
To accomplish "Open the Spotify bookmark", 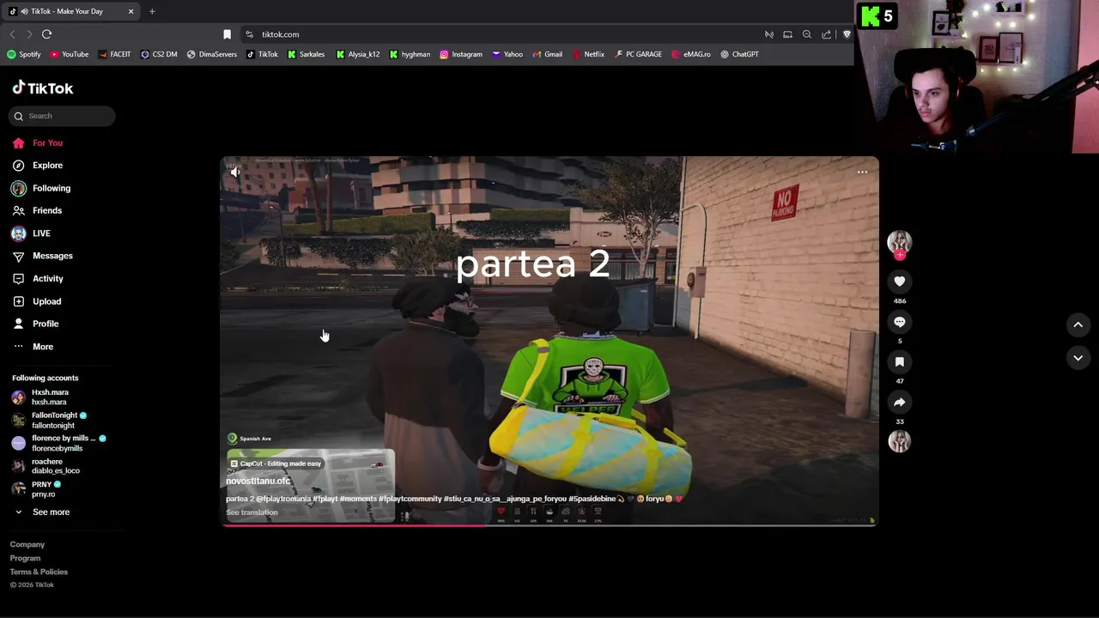I will click(24, 54).
